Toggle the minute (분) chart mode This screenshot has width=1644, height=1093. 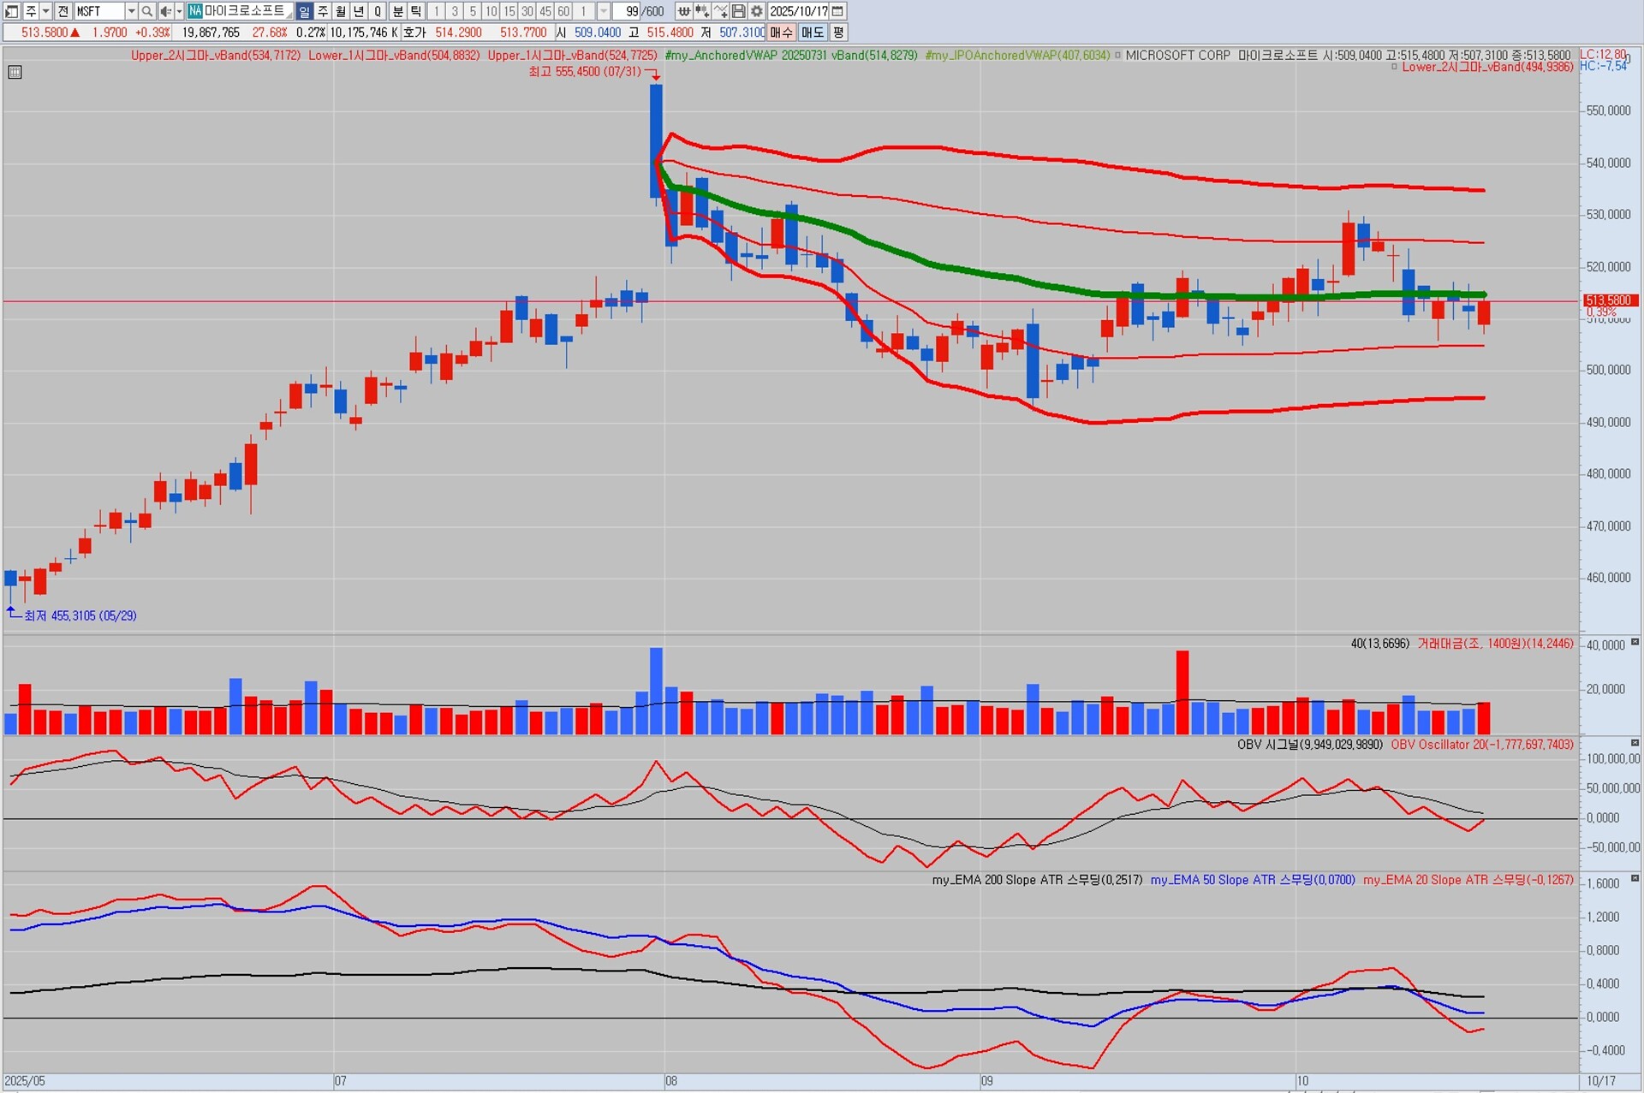pos(398,11)
